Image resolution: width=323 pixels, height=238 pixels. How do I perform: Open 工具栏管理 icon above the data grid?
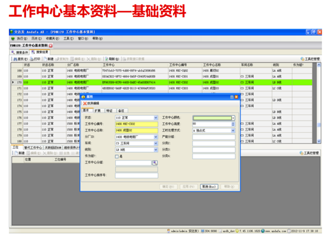pyautogui.click(x=302, y=59)
